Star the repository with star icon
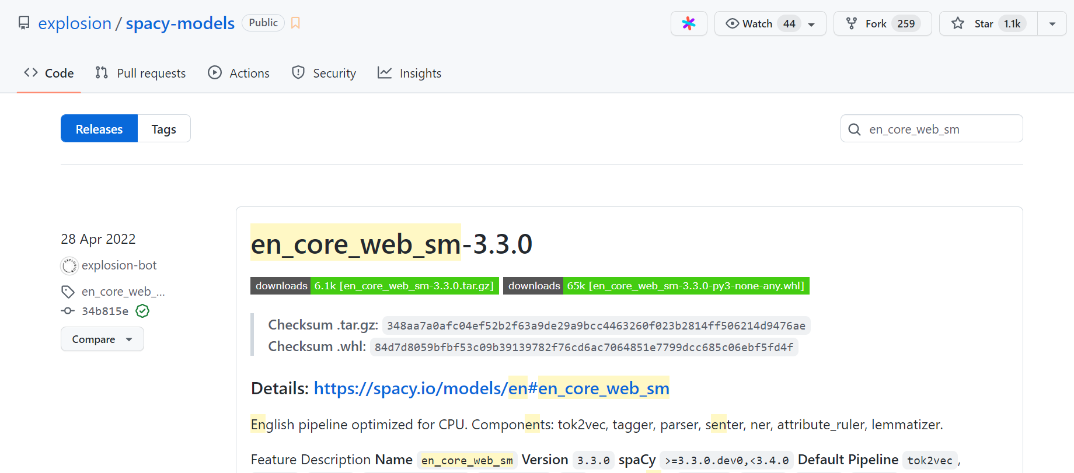 [958, 23]
